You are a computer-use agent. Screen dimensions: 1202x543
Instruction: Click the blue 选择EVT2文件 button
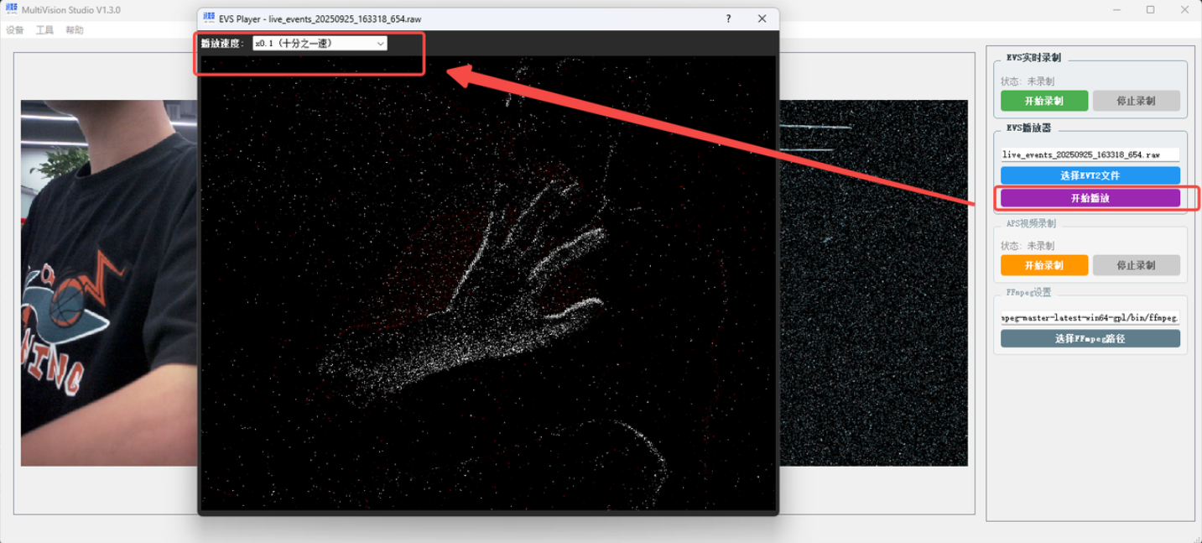(x=1090, y=175)
